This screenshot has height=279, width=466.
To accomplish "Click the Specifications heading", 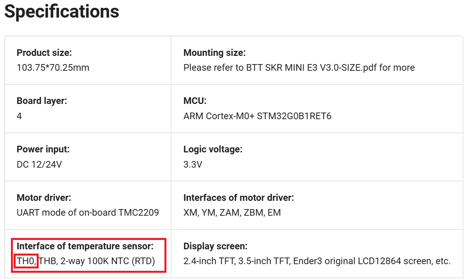I will click(x=62, y=12).
